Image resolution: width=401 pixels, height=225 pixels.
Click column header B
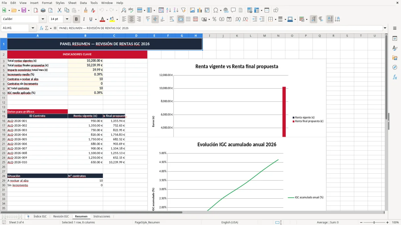pos(85,36)
